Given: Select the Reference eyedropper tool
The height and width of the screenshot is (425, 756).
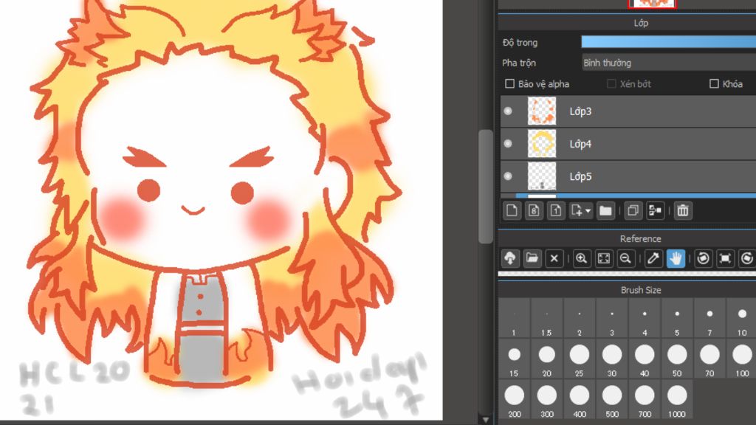Looking at the screenshot, I should coord(653,258).
